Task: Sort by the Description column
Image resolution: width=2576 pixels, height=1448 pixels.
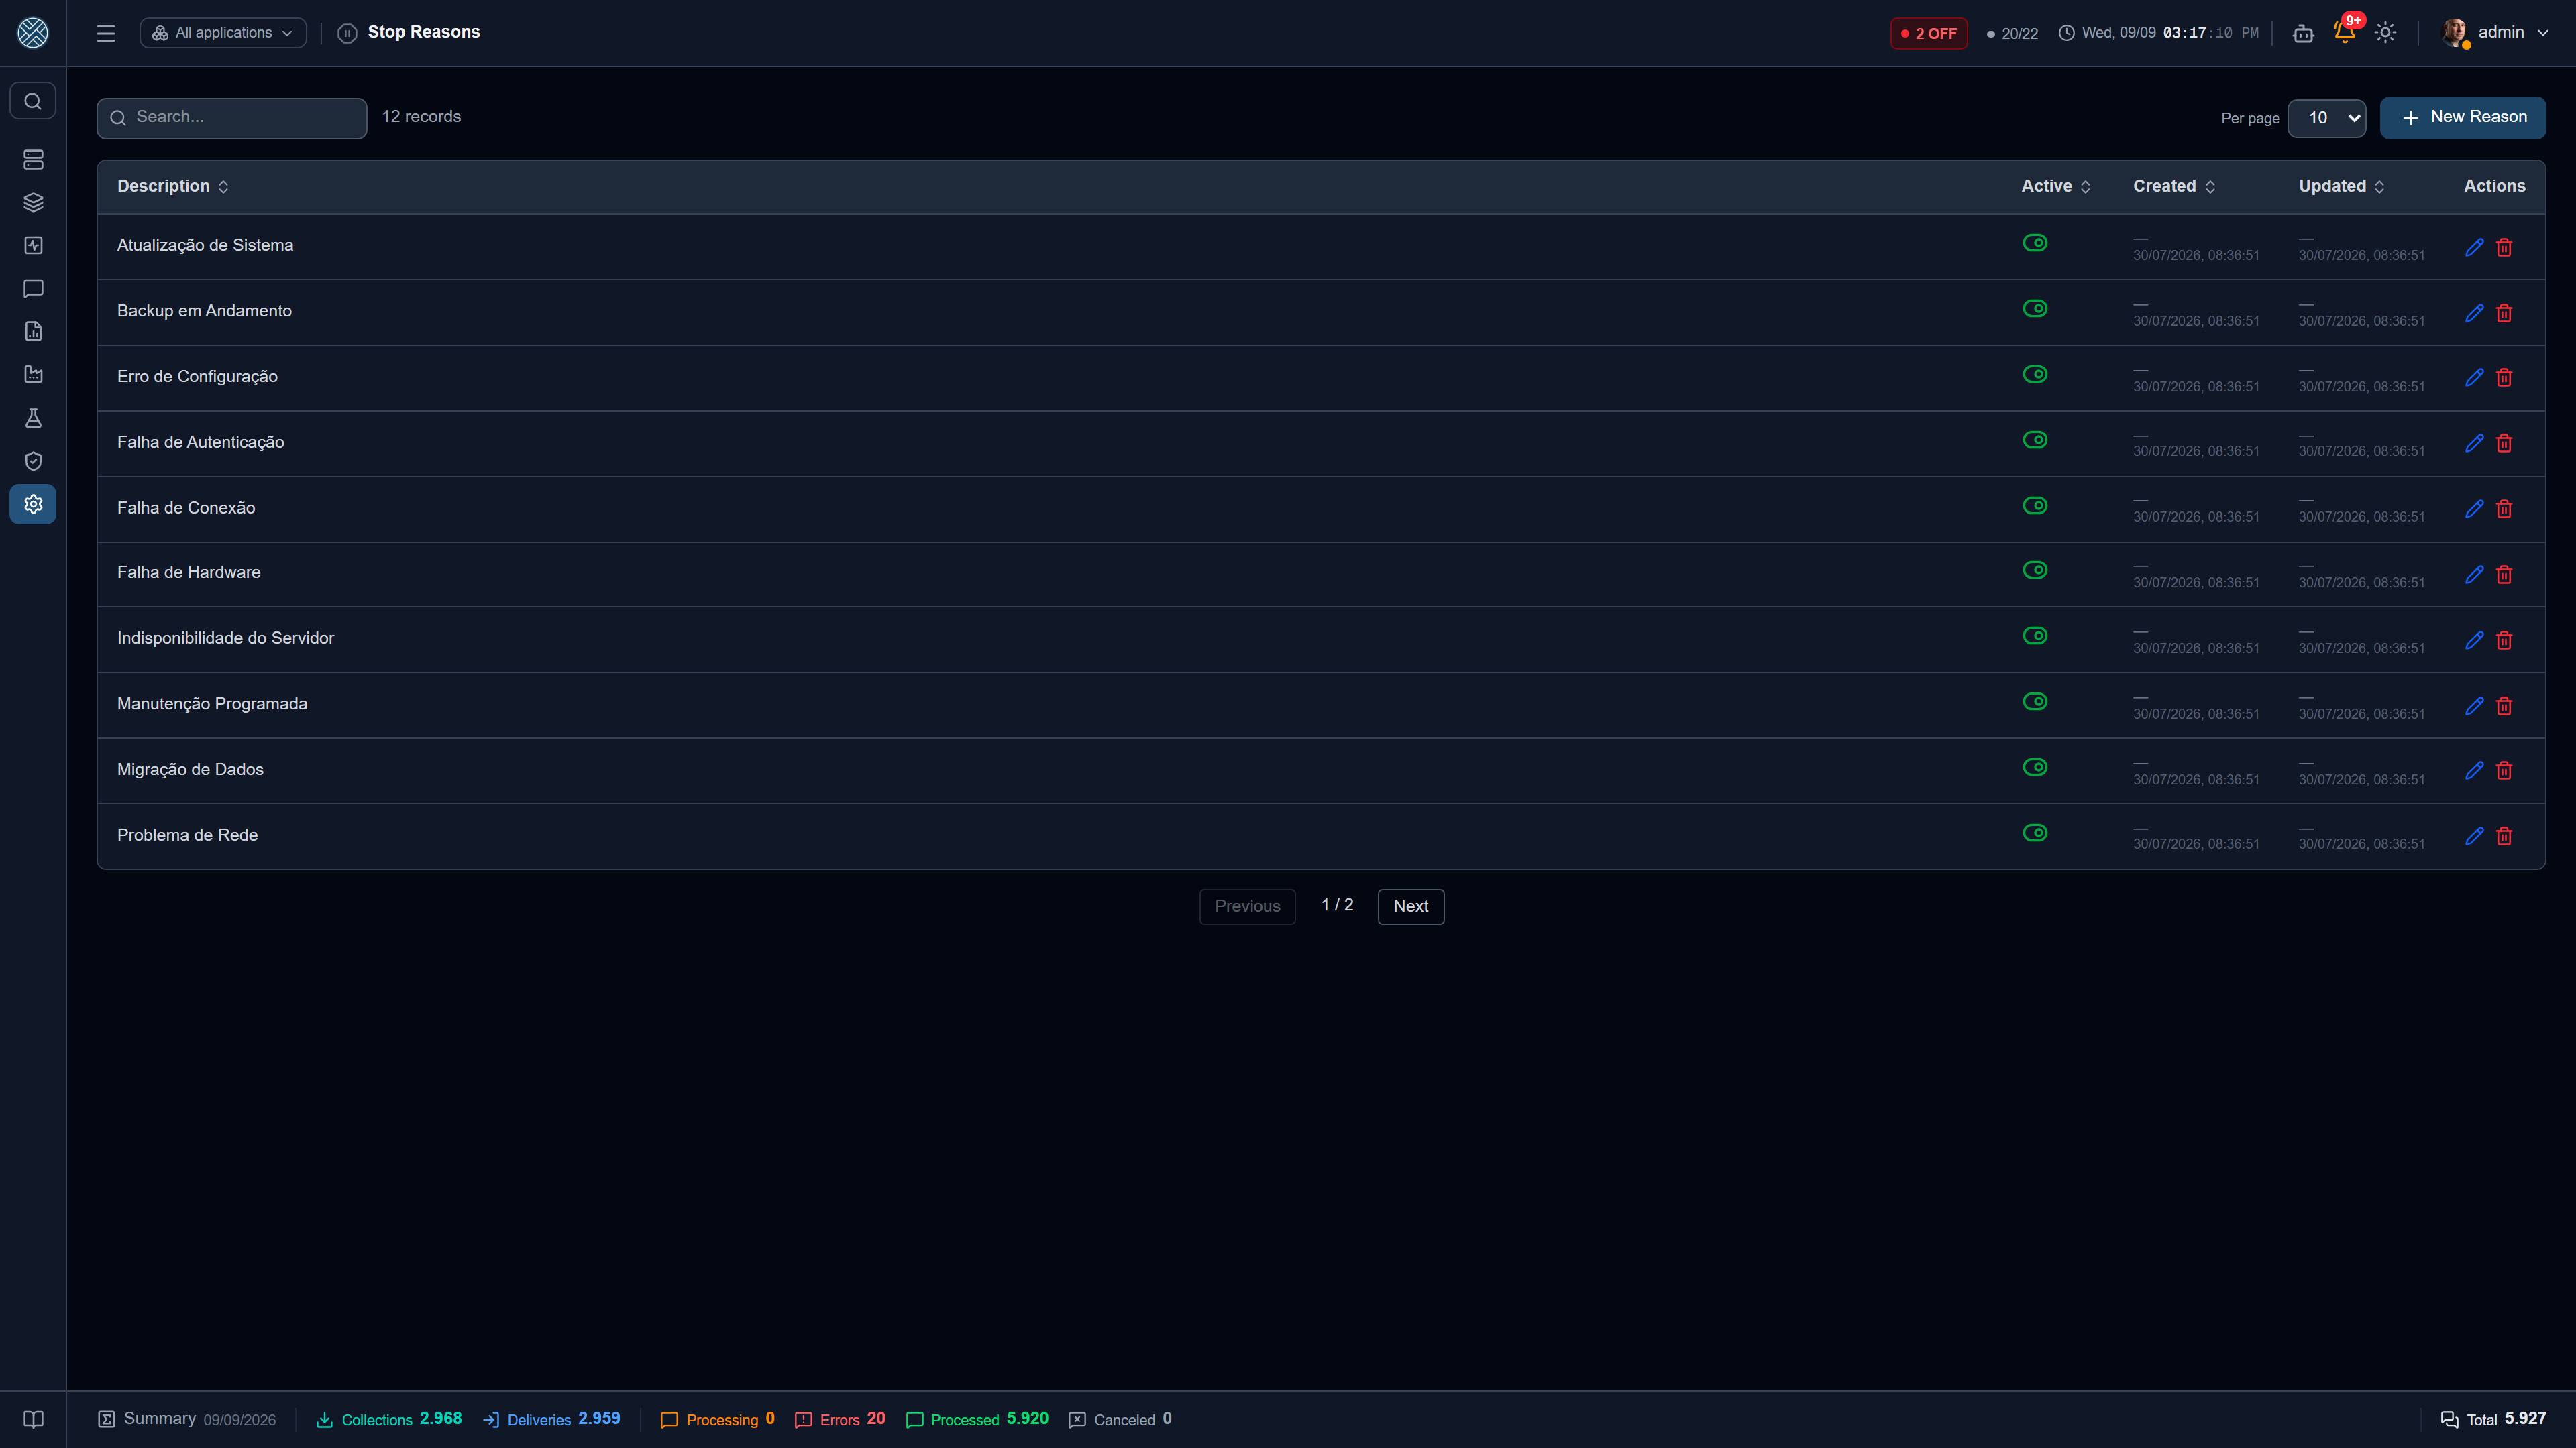Action: click(173, 186)
